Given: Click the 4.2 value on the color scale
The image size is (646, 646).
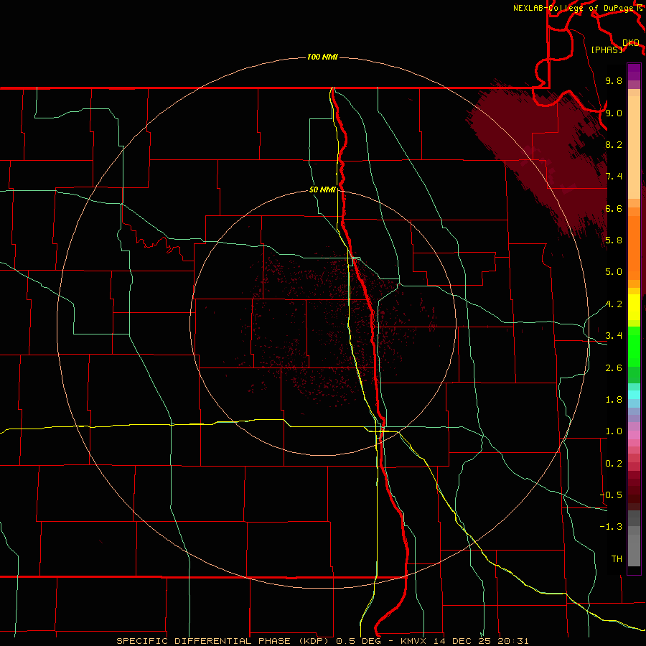Looking at the screenshot, I should pos(614,304).
